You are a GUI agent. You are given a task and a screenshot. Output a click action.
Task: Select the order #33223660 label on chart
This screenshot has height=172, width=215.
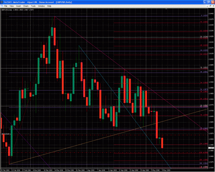click(x=6, y=134)
